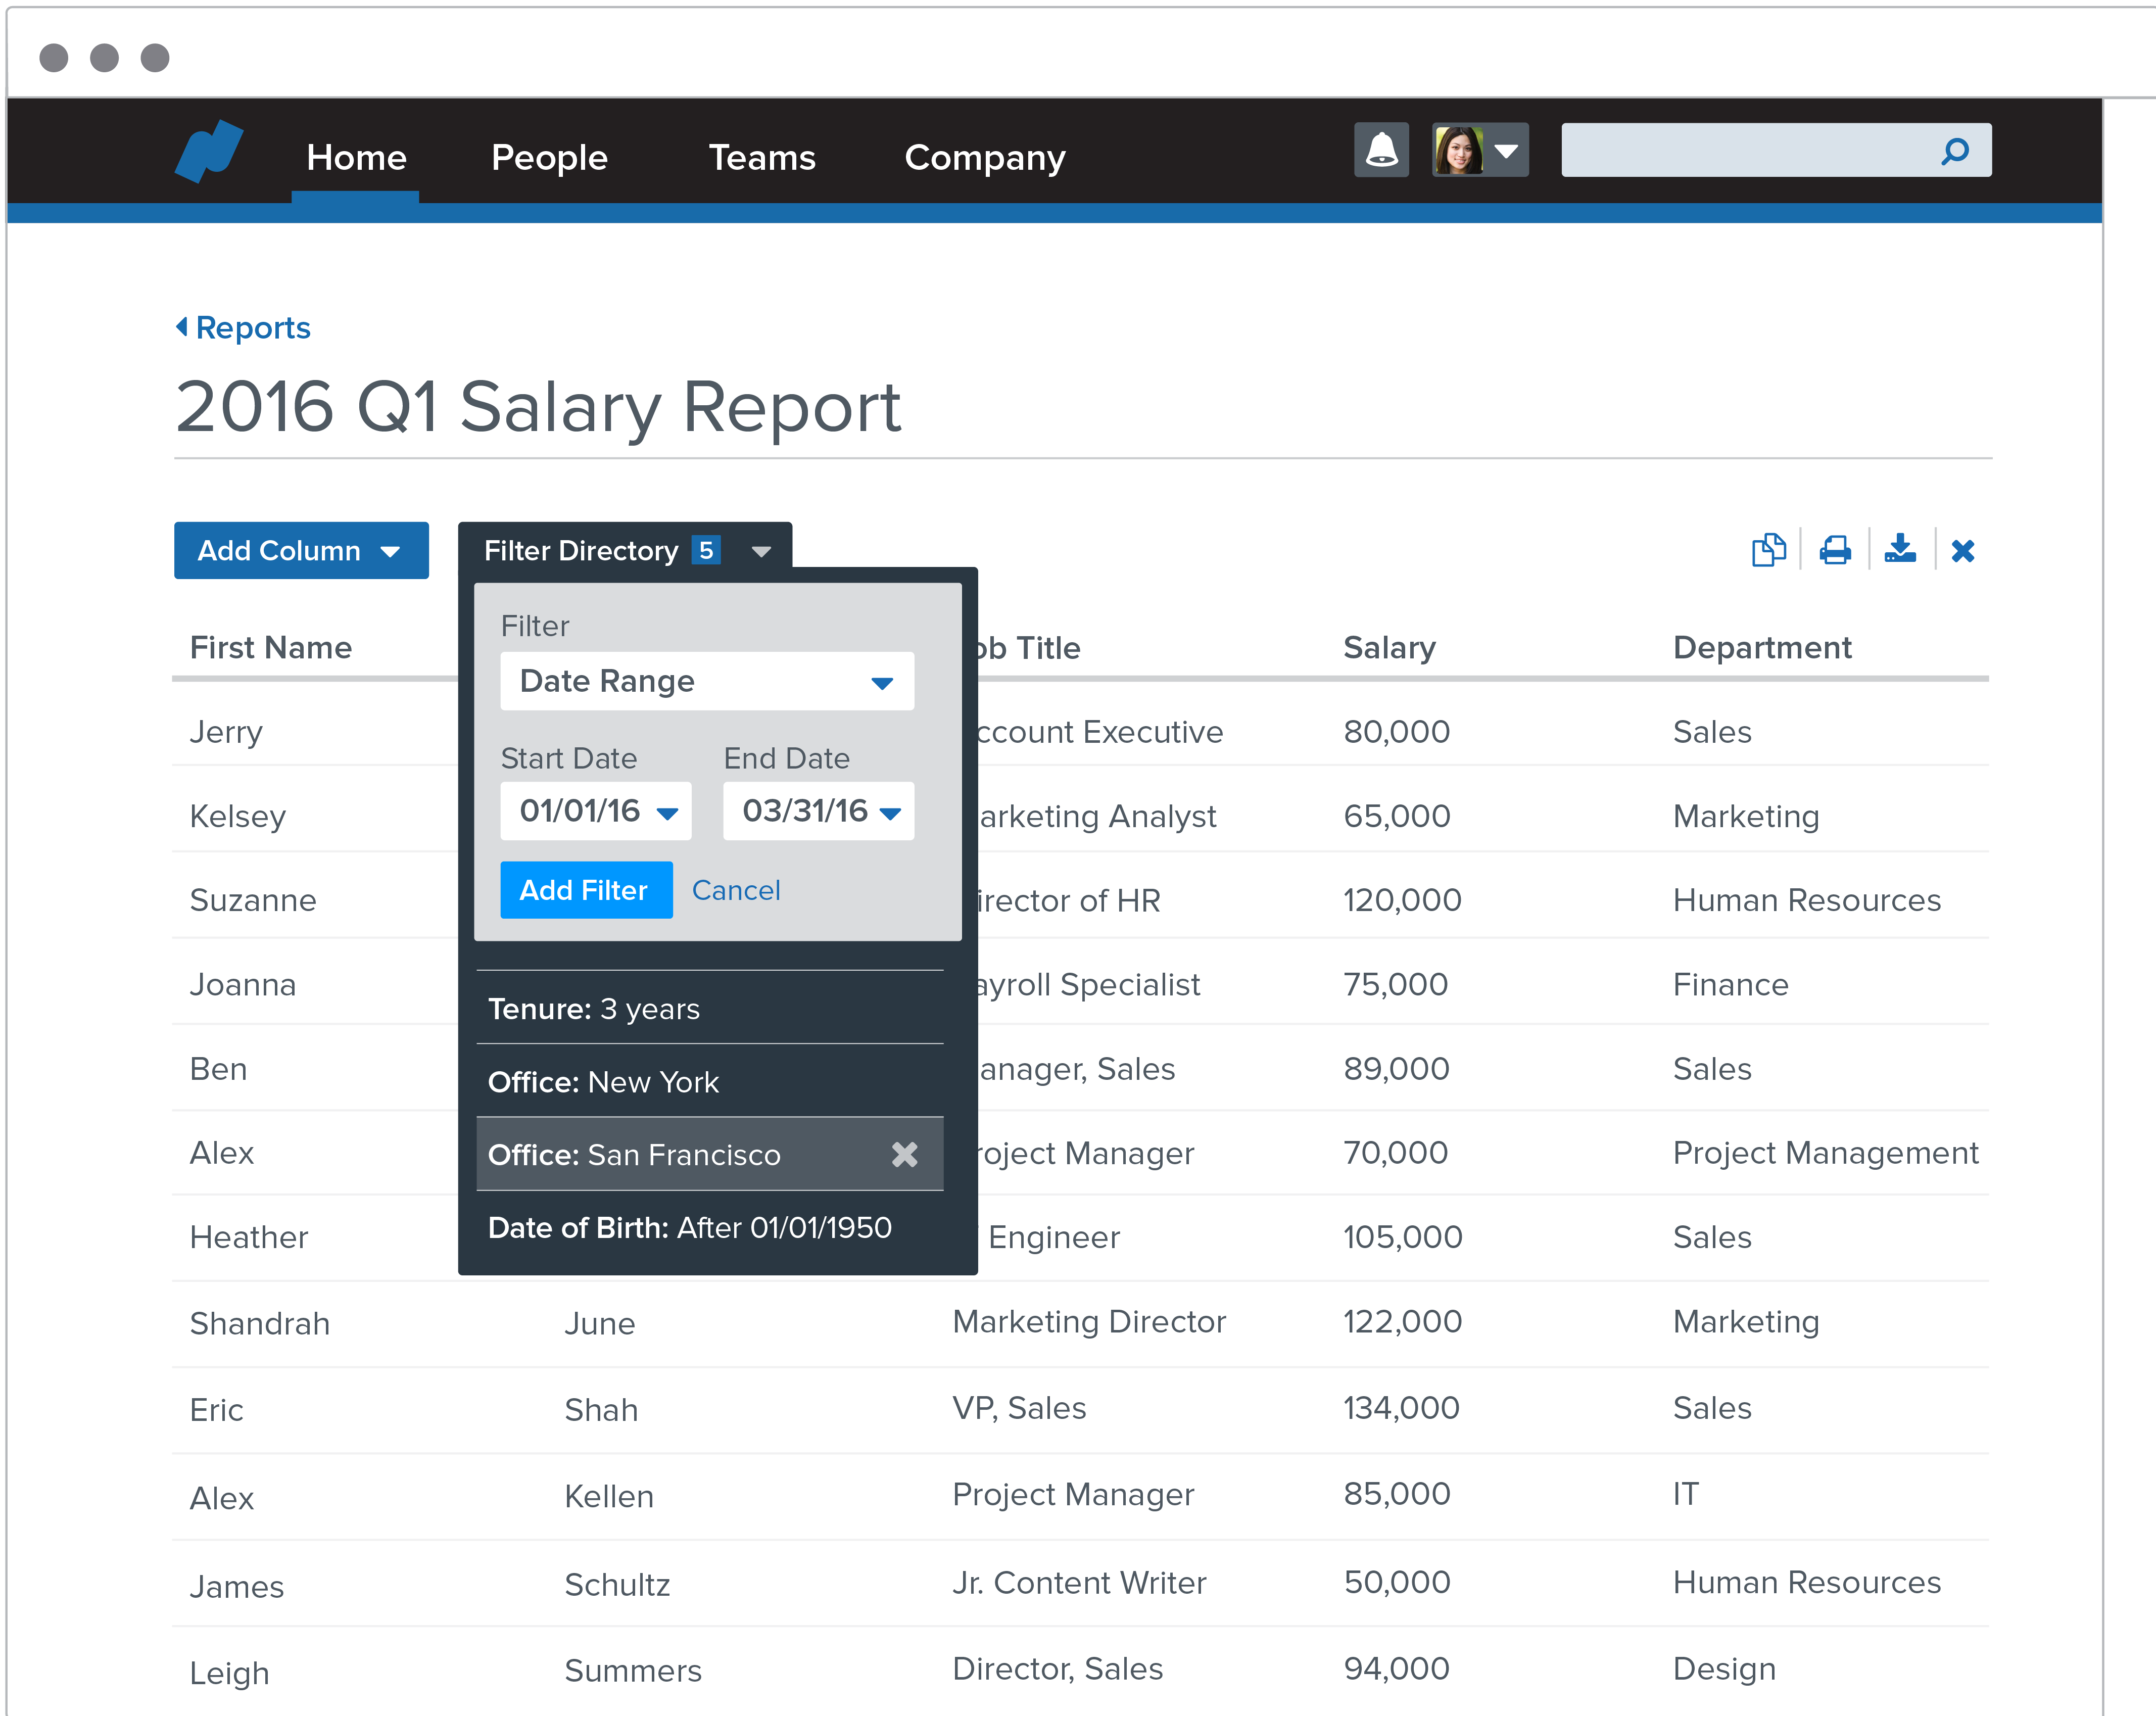Open the Company menu item
The height and width of the screenshot is (1716, 2156).
[984, 158]
